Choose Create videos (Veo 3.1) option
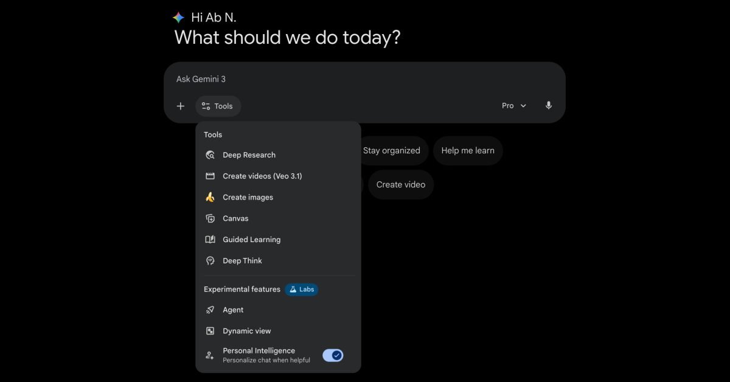 coord(262,176)
